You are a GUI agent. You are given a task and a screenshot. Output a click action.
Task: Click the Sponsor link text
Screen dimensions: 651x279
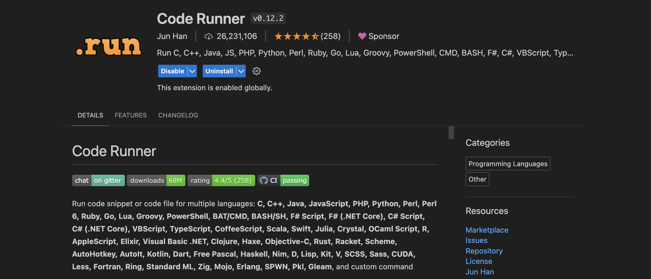tap(384, 36)
